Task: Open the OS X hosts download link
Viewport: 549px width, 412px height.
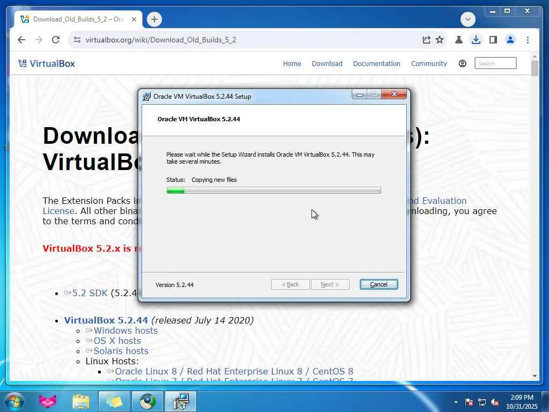Action: pyautogui.click(x=117, y=341)
